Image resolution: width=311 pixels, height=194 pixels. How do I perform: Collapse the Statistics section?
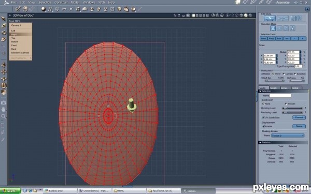[260, 143]
